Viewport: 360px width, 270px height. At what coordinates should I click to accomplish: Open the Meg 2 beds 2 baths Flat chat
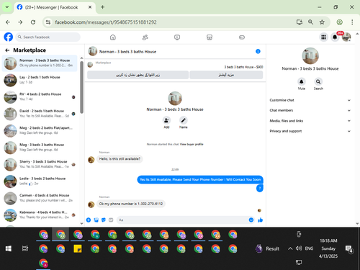pos(40,130)
